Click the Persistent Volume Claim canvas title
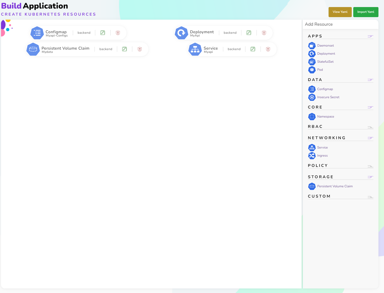The image size is (384, 293). click(x=66, y=48)
